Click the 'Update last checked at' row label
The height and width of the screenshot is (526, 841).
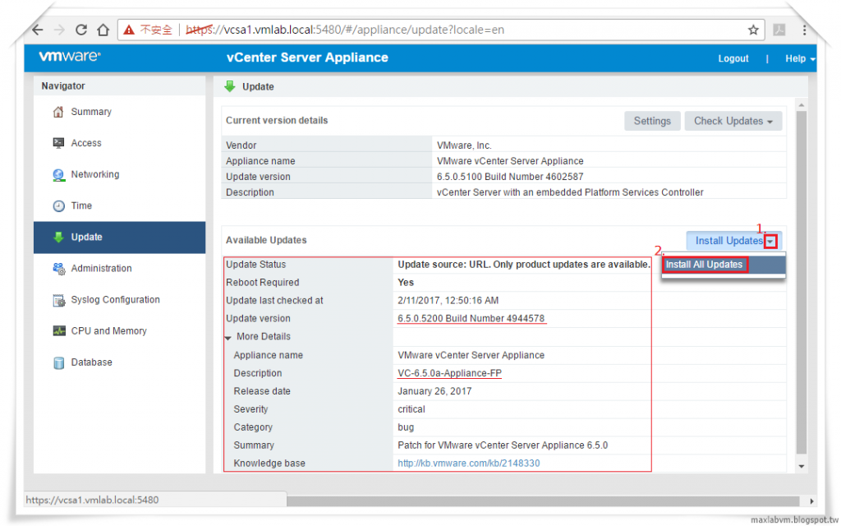coord(274,301)
